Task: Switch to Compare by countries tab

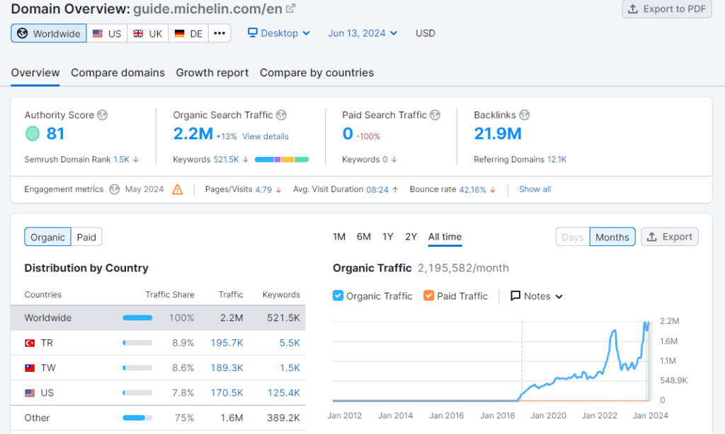Action: click(x=316, y=73)
